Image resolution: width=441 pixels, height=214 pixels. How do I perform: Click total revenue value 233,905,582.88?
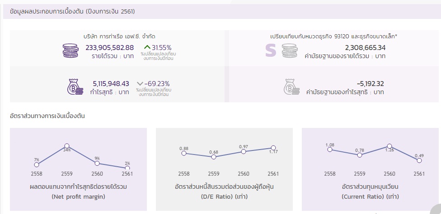tap(110, 48)
